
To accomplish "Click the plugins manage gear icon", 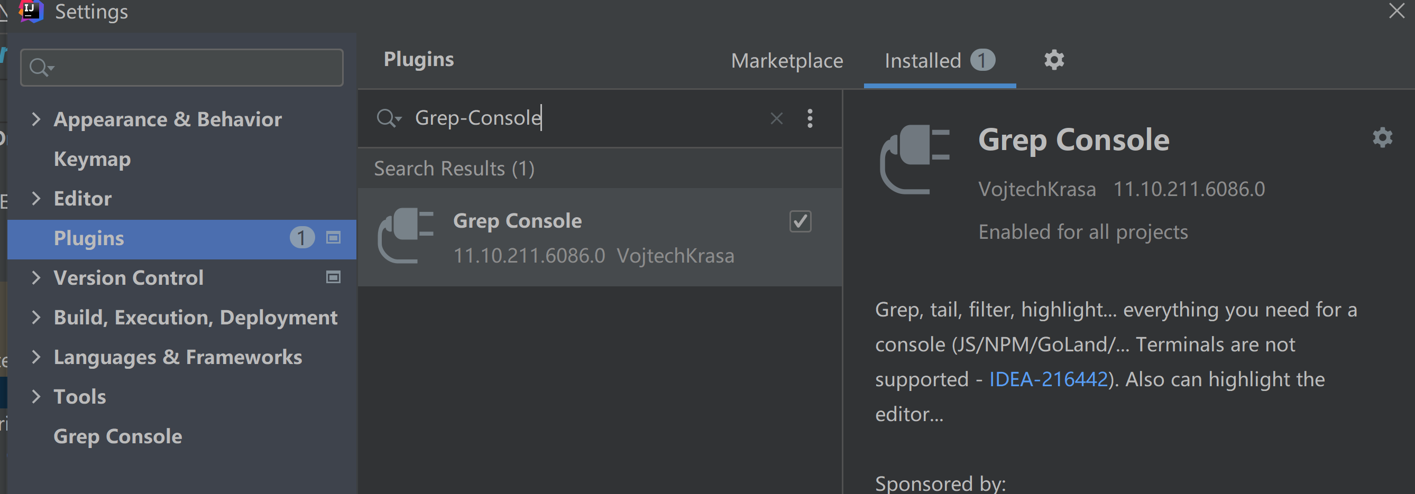I will click(1053, 60).
